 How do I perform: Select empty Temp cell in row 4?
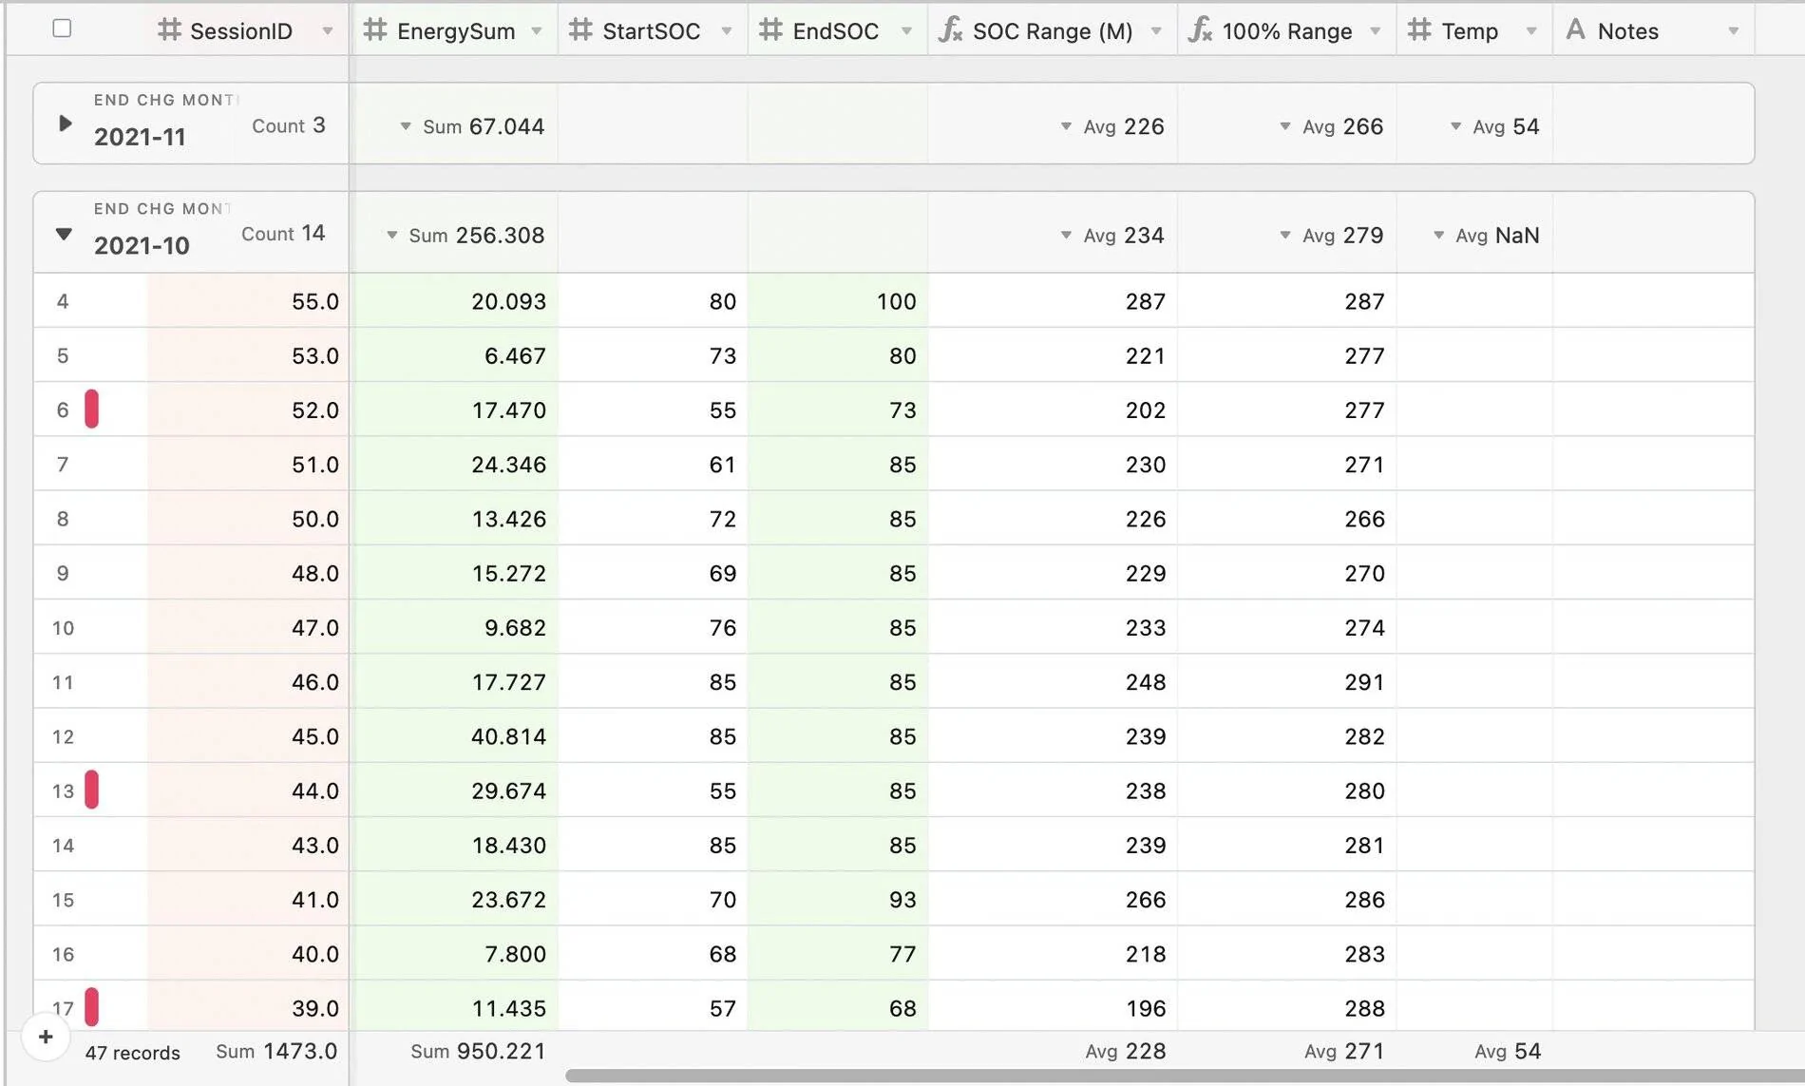(1474, 301)
